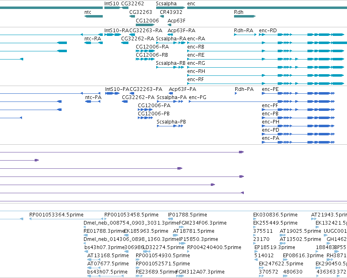The image size is (347, 278).
Task: Select the Dmel_neb_014306_0898_1360.3prime label
Action: point(131,240)
